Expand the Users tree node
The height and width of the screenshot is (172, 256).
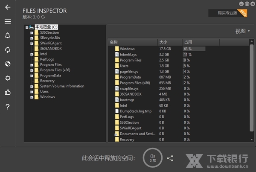point(32,92)
